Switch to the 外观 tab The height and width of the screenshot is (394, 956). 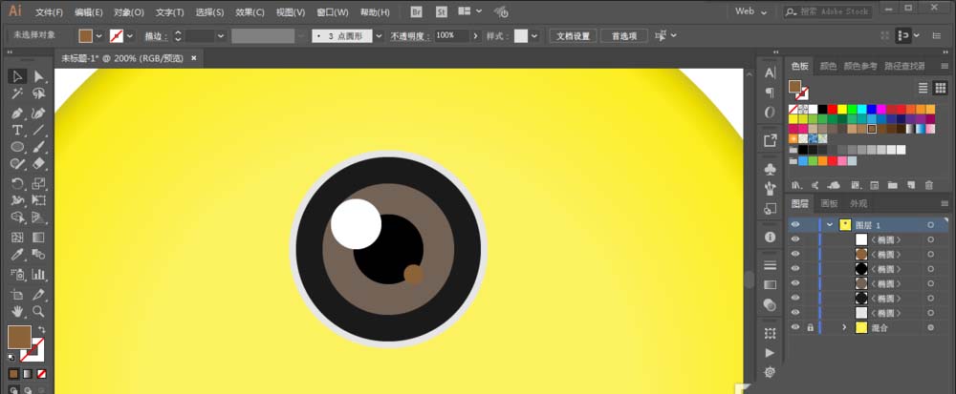point(858,204)
